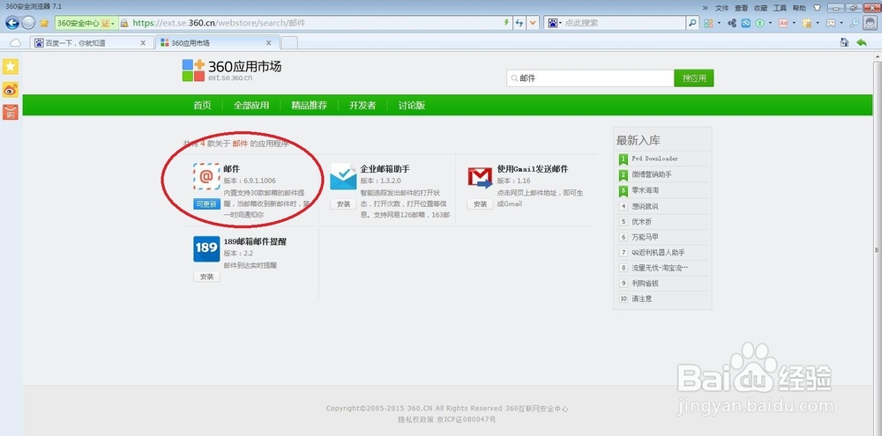Screen dimensions: 882x436
Task: Click the green undo-close arrow icon
Action: (861, 42)
